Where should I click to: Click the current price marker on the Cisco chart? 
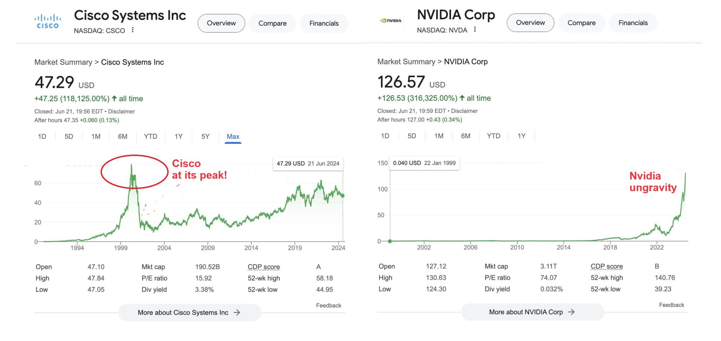pyautogui.click(x=342, y=195)
